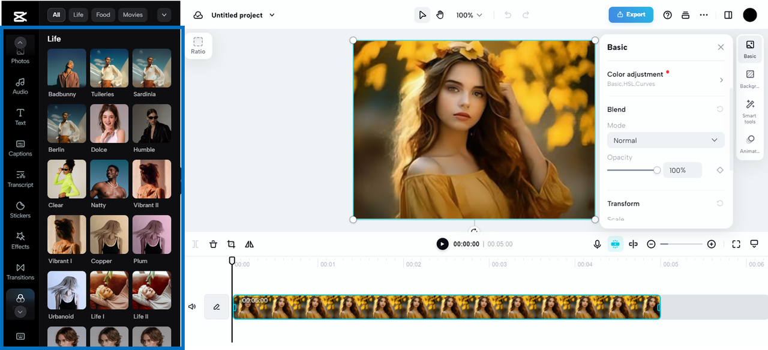Image resolution: width=768 pixels, height=350 pixels.
Task: Select the All filter category tab
Action: coord(56,14)
